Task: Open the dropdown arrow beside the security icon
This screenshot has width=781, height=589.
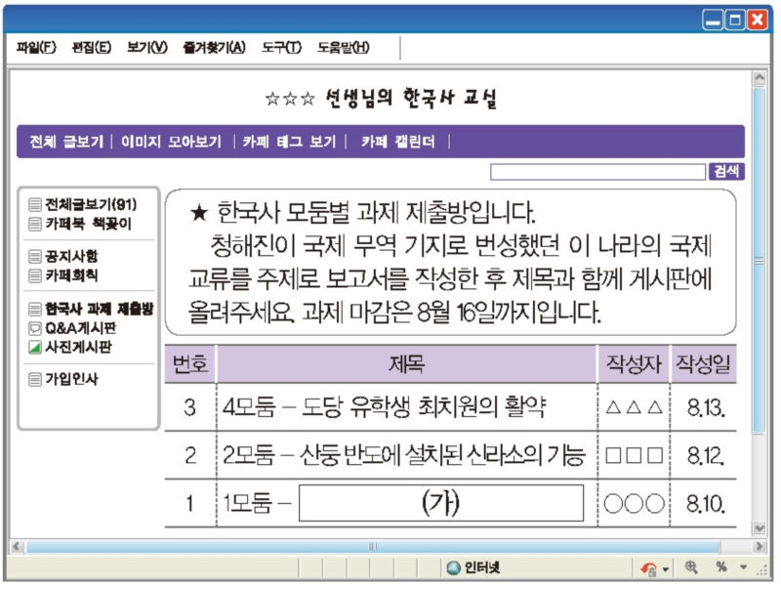Action: coord(666,569)
